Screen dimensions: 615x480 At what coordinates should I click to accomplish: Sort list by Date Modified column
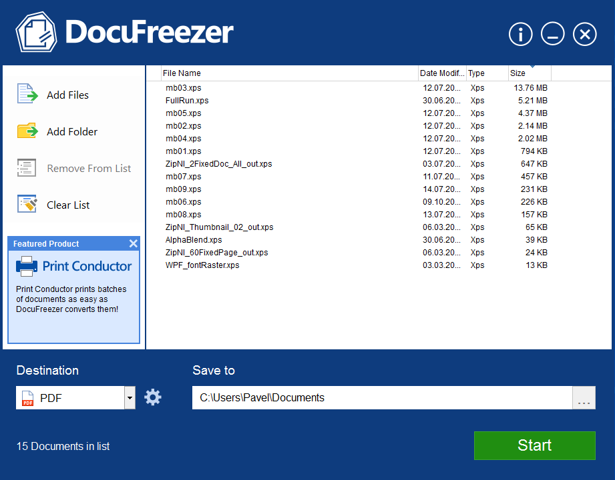442,73
